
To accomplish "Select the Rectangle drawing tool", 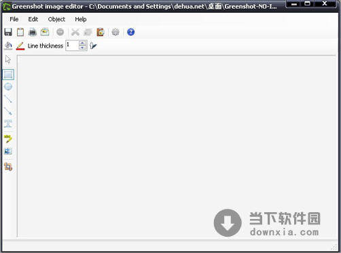I will [8, 75].
